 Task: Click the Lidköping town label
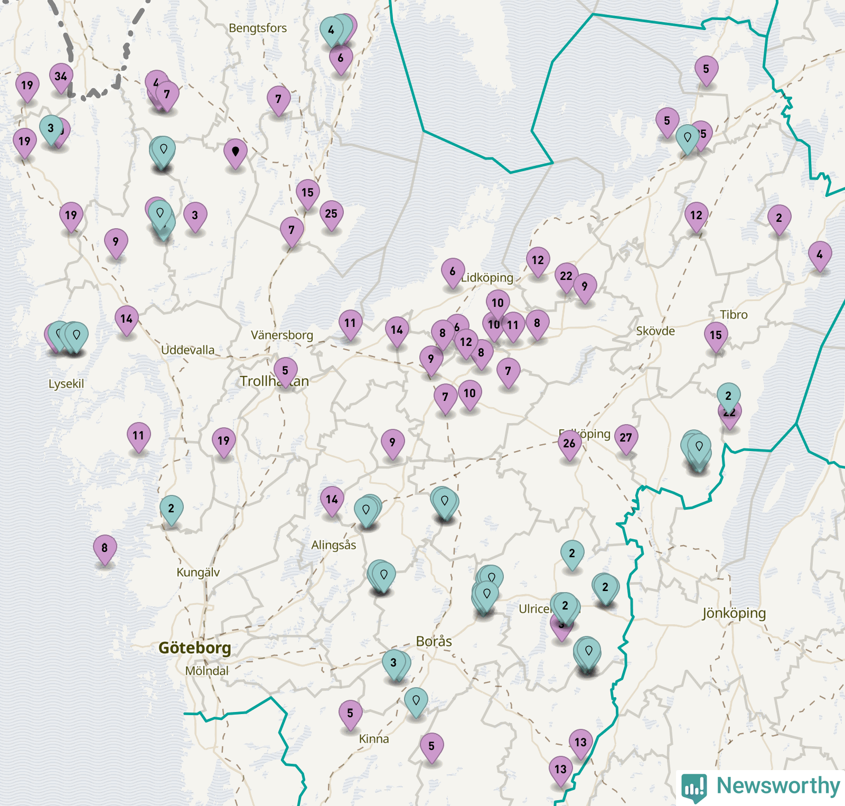[x=487, y=278]
